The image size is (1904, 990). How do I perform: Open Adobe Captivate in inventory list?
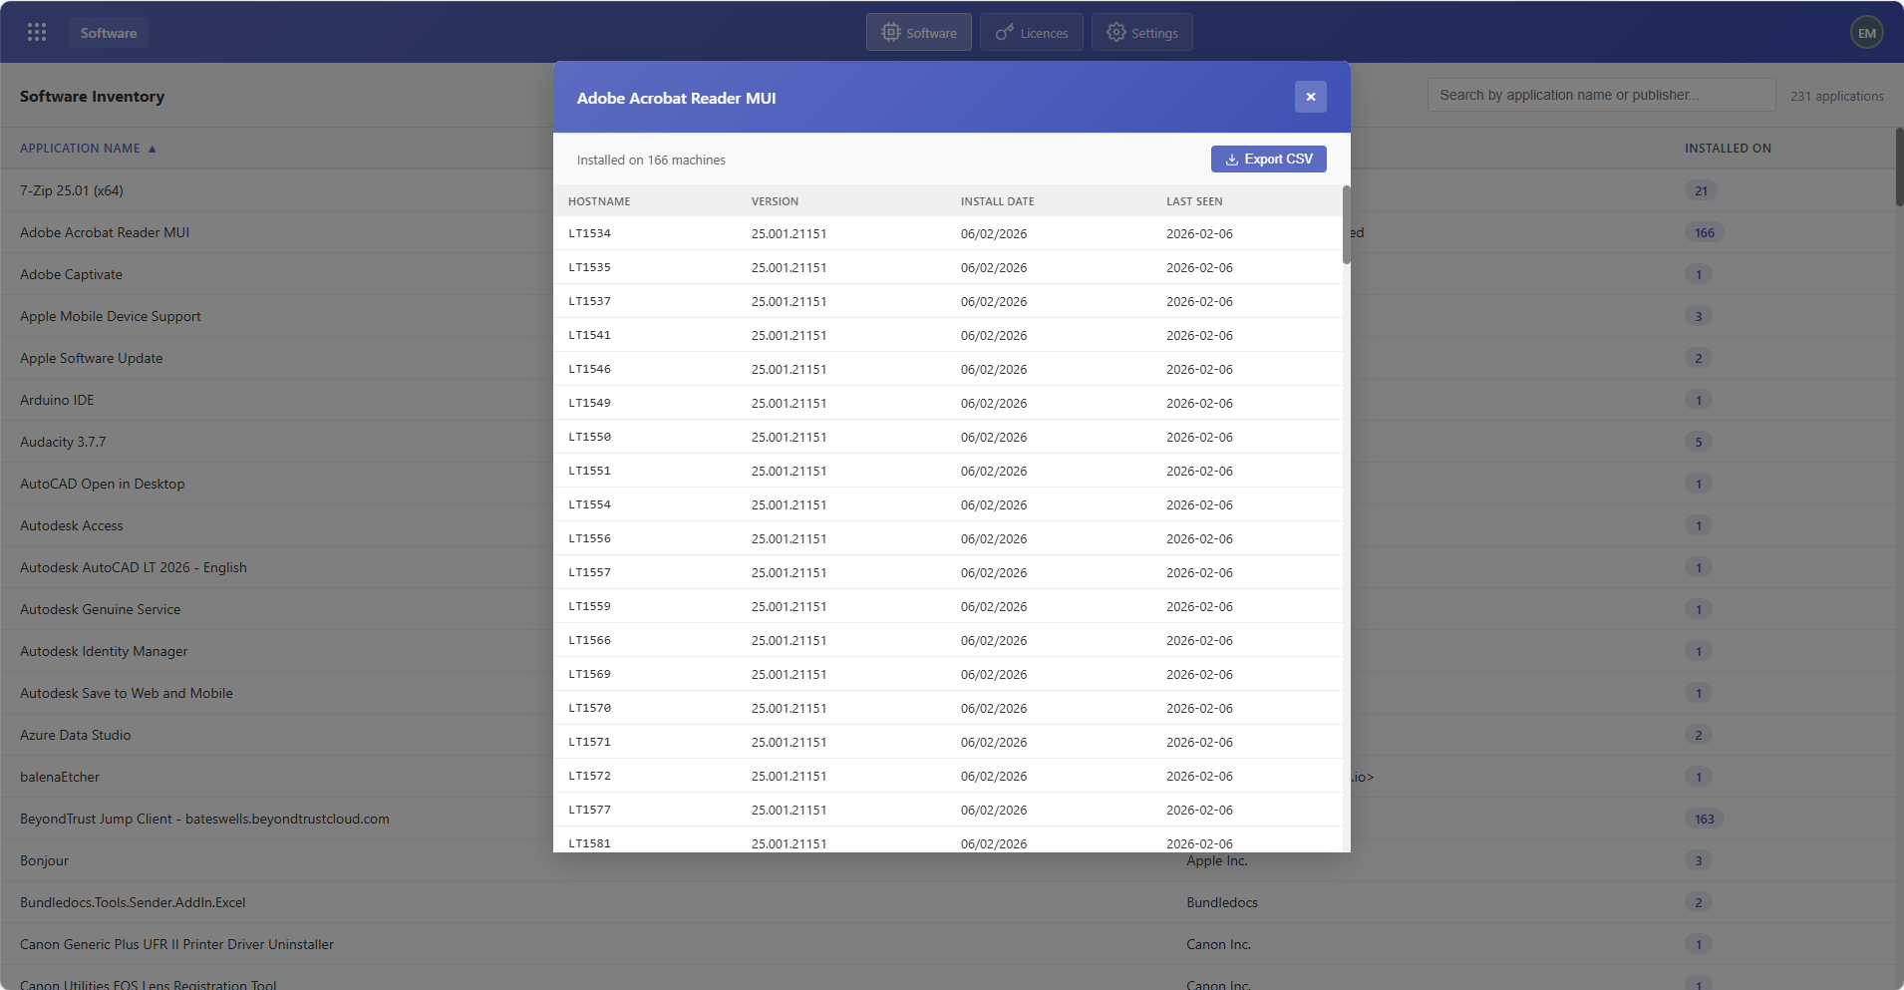click(x=71, y=274)
